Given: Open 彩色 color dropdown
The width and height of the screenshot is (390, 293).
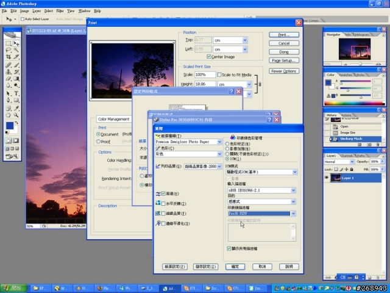Looking at the screenshot, I should pyautogui.click(x=219, y=154).
